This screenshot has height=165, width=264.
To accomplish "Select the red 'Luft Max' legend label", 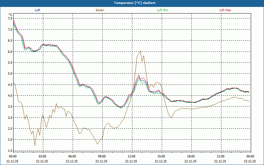I will [x=225, y=10].
